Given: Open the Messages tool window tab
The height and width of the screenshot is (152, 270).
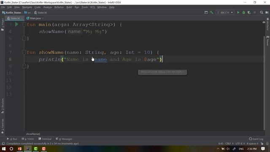Looking at the screenshot, I should (x=64, y=139).
